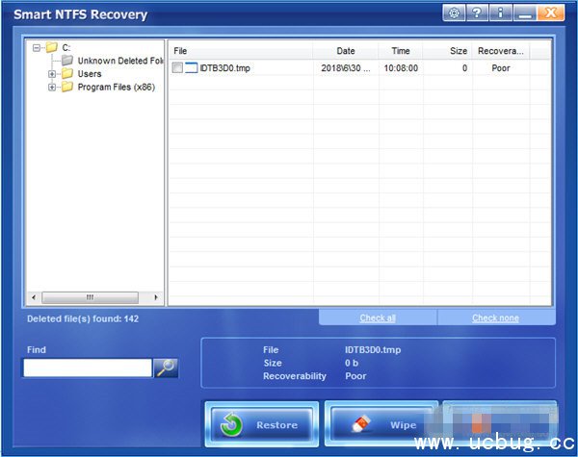Open settings via the gear icon
This screenshot has height=457, width=578.
point(454,13)
